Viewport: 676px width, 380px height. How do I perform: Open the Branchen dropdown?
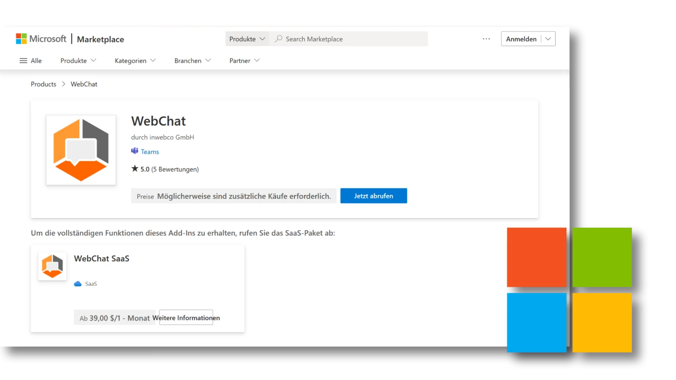pyautogui.click(x=192, y=61)
